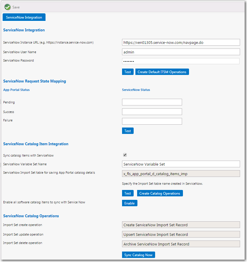Select the ServiceNow Integration tab
The image size is (247, 262).
point(24,17)
